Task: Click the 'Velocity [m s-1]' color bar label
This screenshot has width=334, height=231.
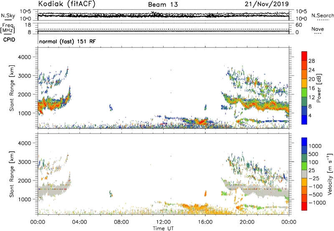Action: click(330, 174)
